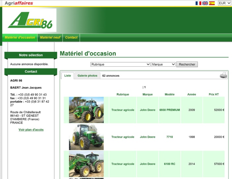
Task: Click the Marque column header
Action: [x=148, y=95]
